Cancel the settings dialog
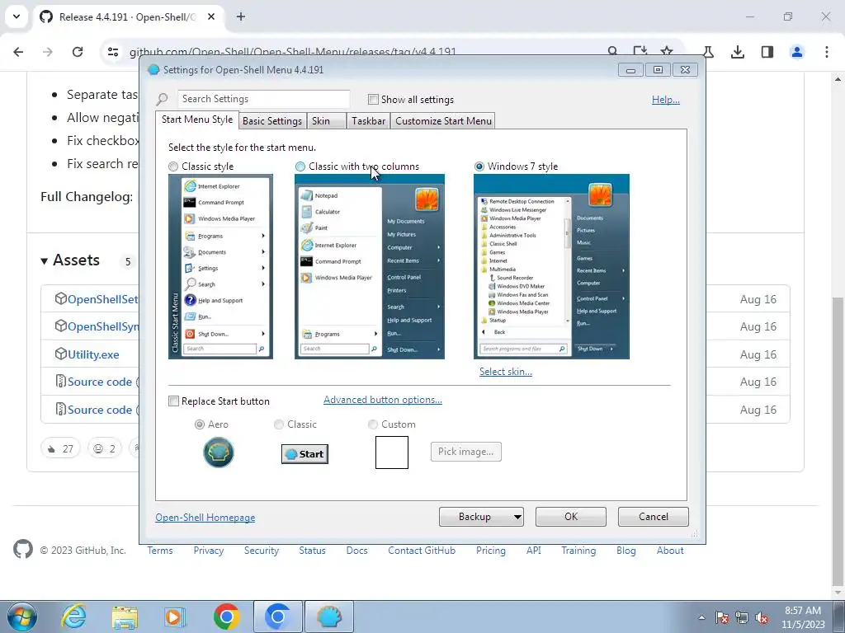This screenshot has height=633, width=845. (x=654, y=517)
